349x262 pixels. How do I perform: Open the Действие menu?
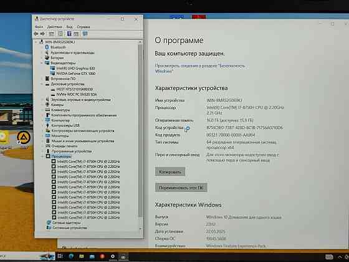pos(55,27)
